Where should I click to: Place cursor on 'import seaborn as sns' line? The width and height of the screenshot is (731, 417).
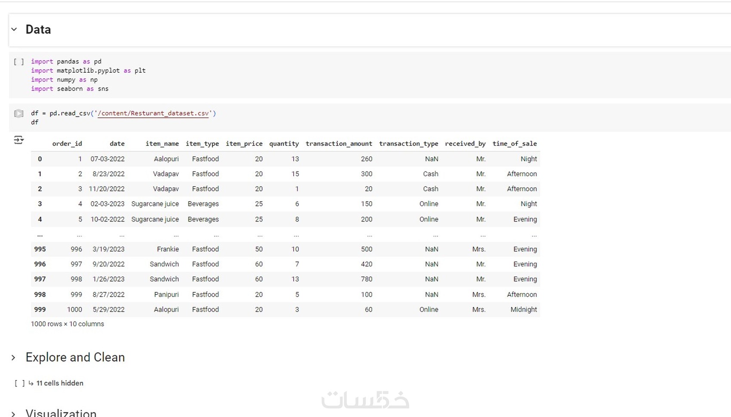point(70,89)
